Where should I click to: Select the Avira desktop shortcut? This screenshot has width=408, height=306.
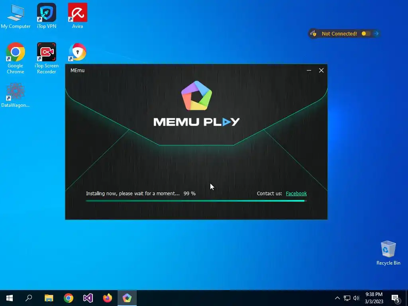[x=78, y=16]
